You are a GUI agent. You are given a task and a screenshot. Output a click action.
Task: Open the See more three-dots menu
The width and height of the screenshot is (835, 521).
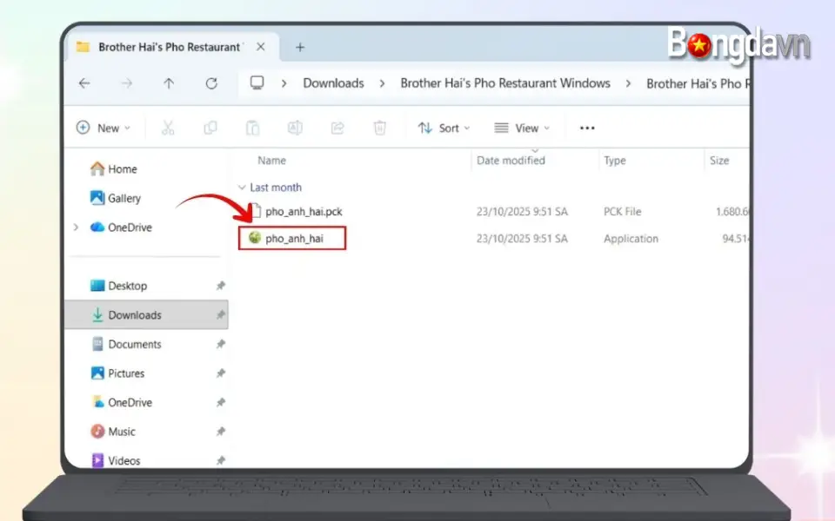[x=587, y=128]
